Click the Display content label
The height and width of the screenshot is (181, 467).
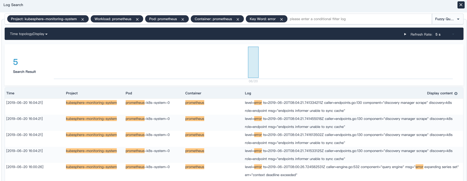[440, 93]
